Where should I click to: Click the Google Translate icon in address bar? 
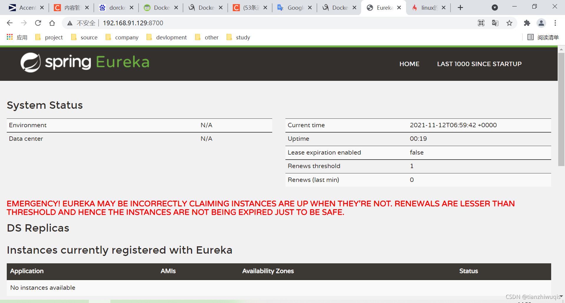click(x=495, y=23)
